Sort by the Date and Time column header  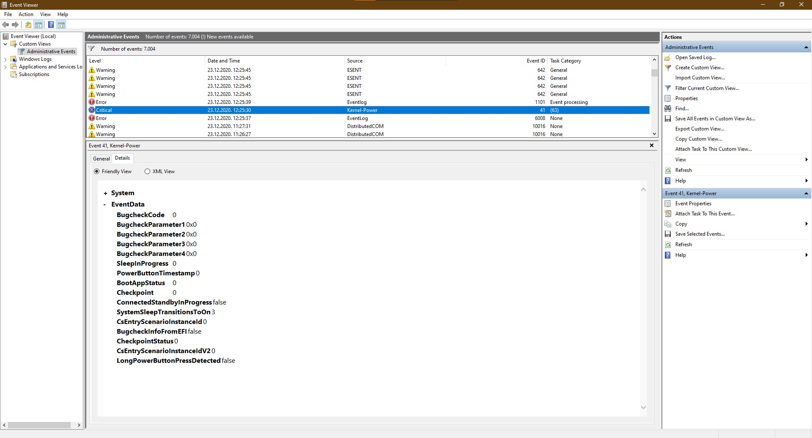pos(274,61)
